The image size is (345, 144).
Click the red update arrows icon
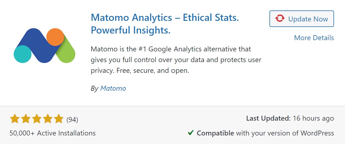coord(280,19)
